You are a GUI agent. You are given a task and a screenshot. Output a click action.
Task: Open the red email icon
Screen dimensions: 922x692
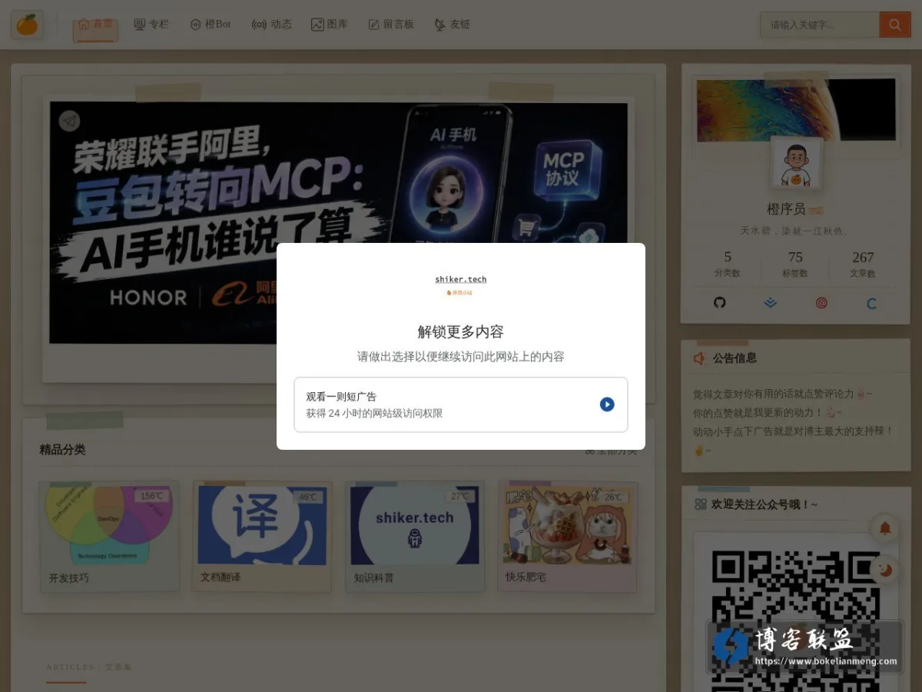[x=821, y=303]
